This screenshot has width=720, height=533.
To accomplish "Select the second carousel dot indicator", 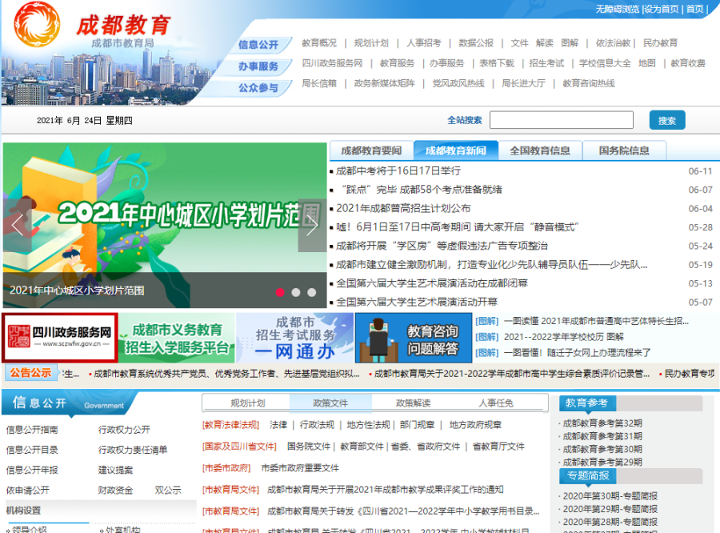I will click(295, 293).
